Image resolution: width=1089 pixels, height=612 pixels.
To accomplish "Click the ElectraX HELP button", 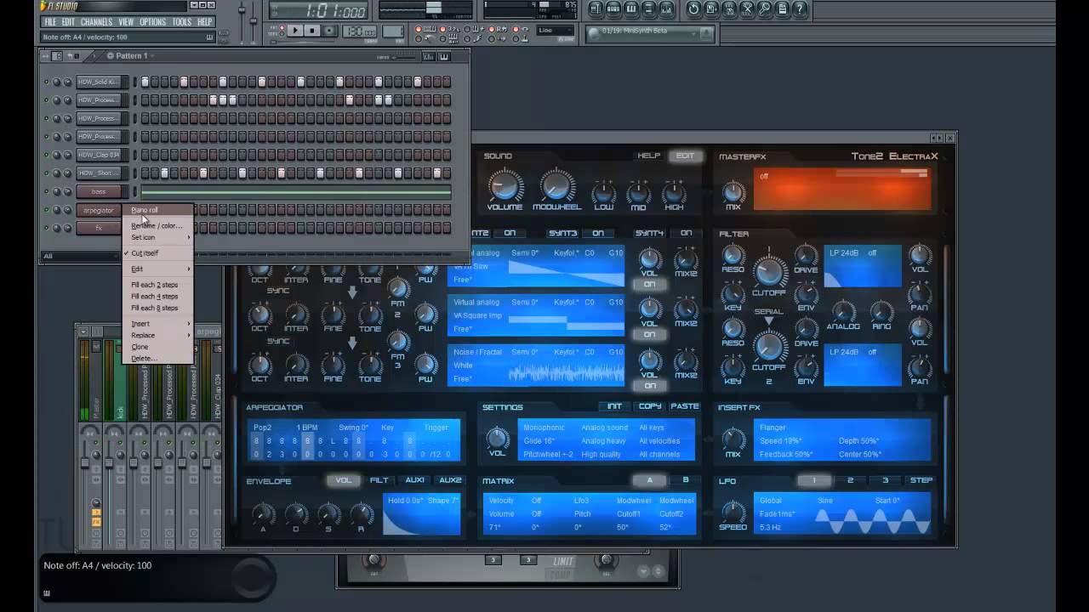I will point(649,156).
